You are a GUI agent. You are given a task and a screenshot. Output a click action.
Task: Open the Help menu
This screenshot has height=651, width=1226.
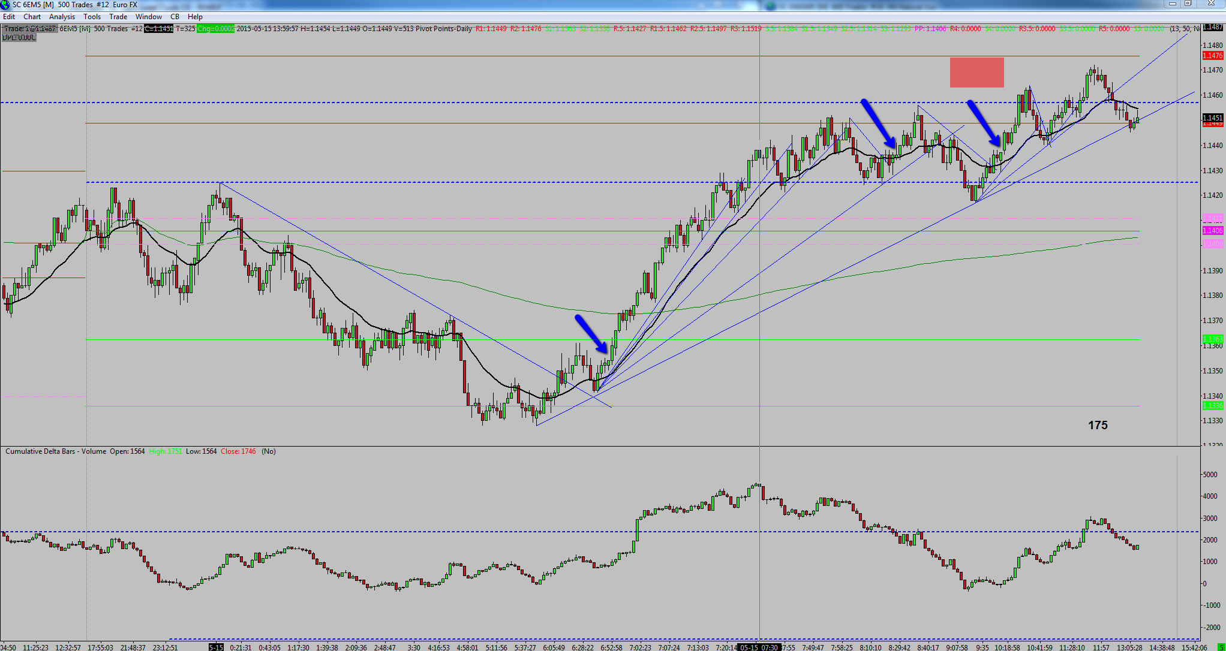[195, 17]
